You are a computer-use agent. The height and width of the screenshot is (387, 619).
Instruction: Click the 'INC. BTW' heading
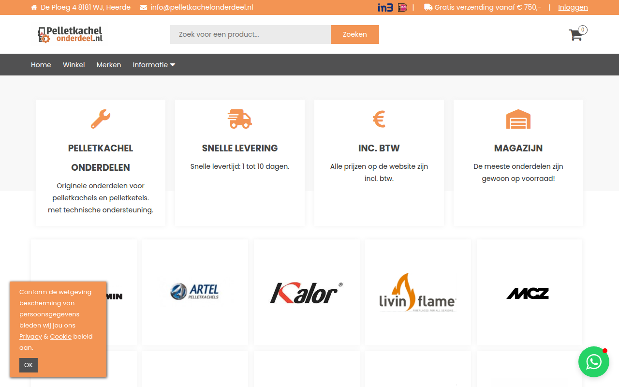[x=379, y=148]
